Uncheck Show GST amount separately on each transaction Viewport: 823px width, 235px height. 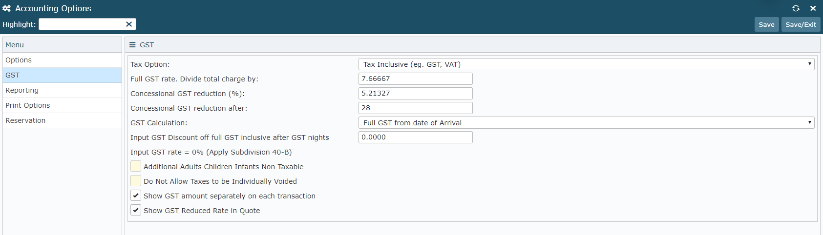136,196
